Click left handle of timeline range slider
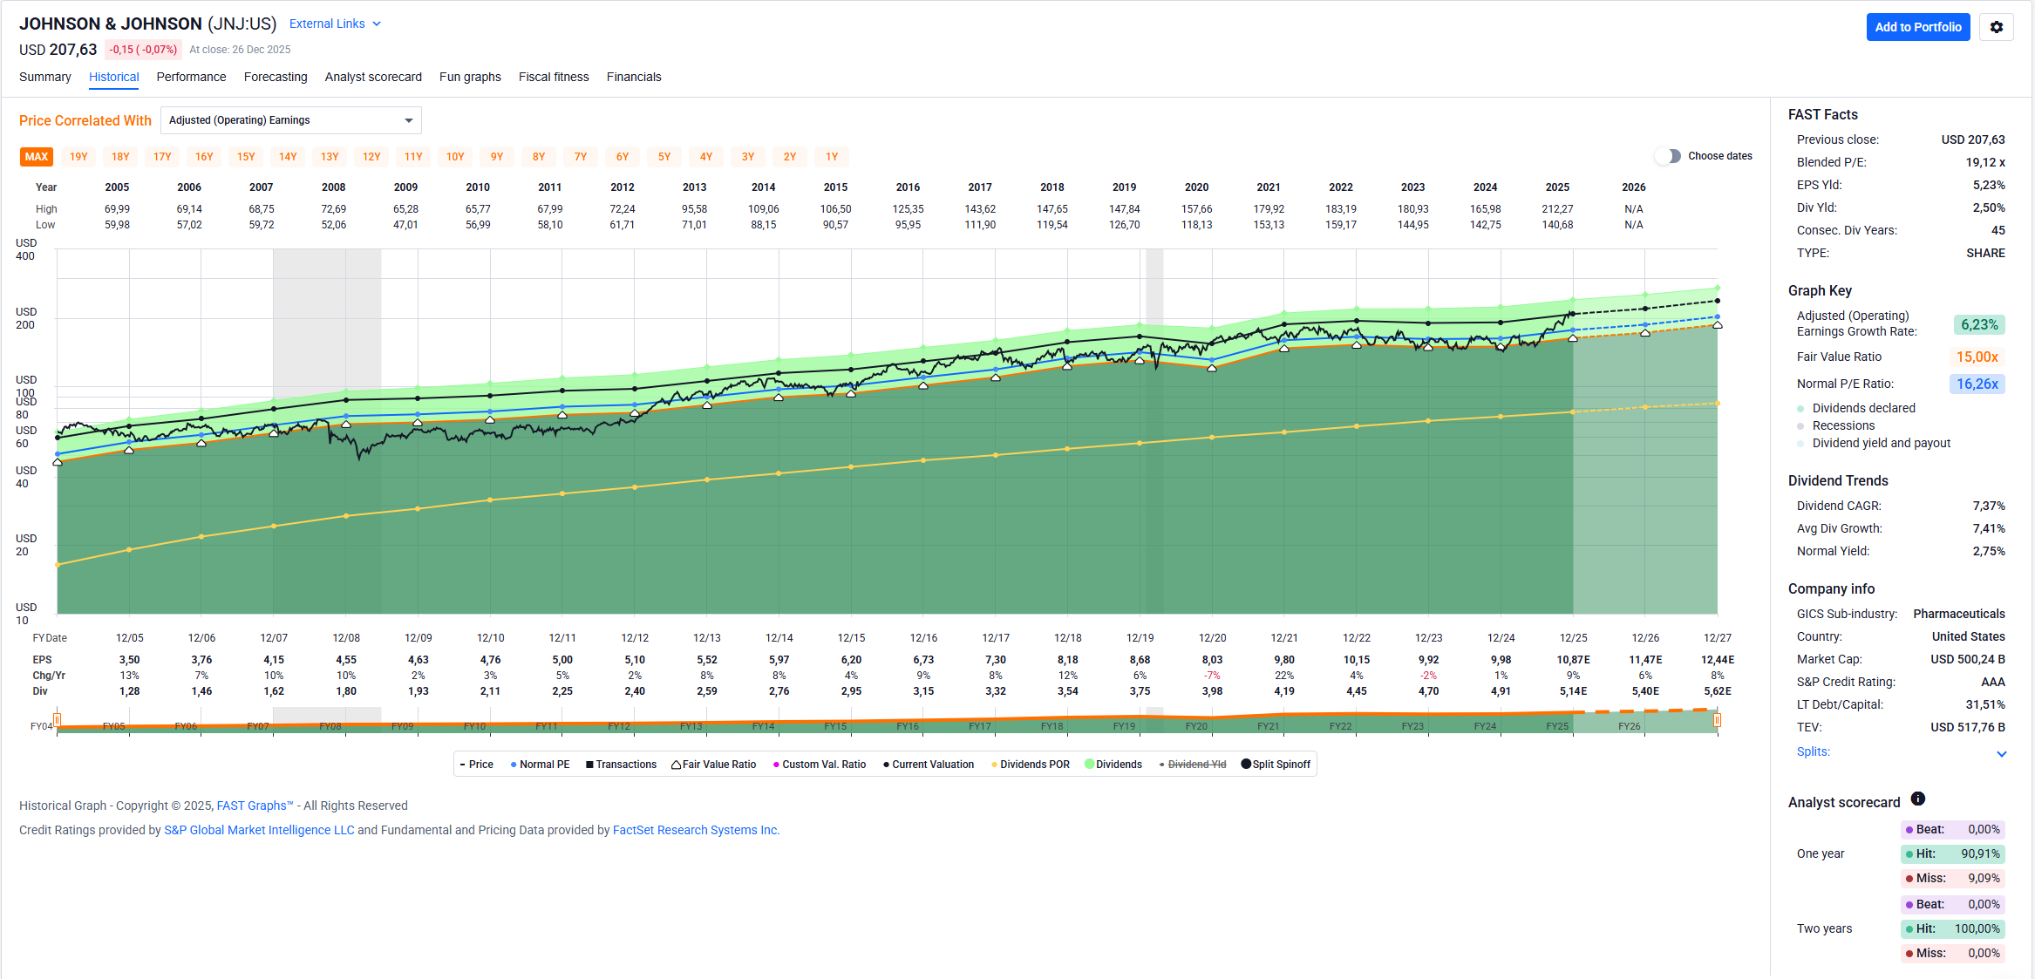 (58, 720)
